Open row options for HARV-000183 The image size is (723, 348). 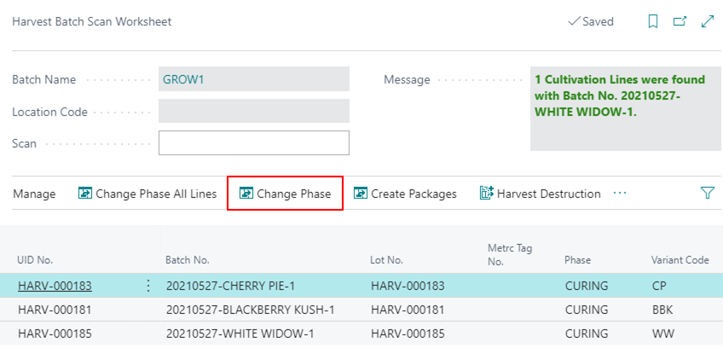(149, 286)
